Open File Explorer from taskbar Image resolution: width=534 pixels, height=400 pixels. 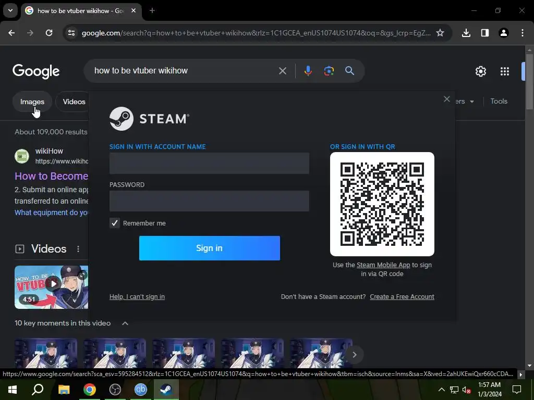tap(64, 390)
